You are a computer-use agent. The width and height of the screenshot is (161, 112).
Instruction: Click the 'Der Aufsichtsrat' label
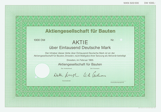click(66, 69)
